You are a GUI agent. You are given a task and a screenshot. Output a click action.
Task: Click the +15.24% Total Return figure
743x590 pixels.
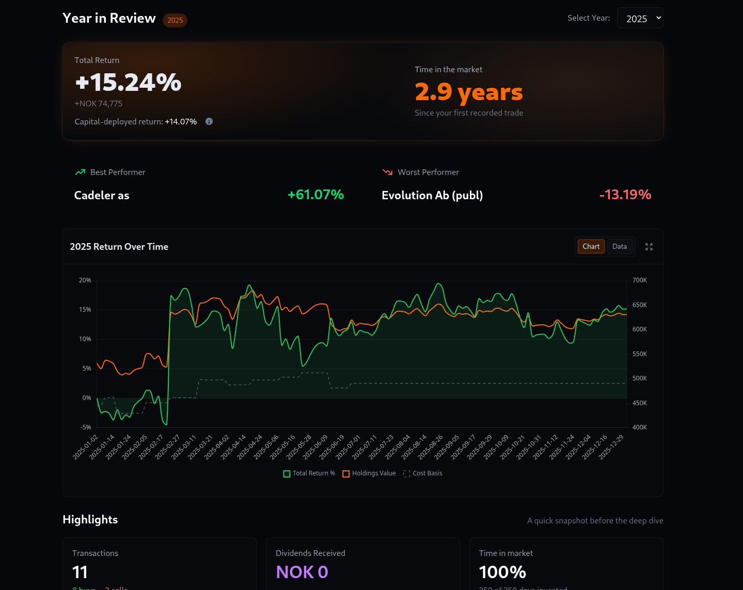point(128,83)
